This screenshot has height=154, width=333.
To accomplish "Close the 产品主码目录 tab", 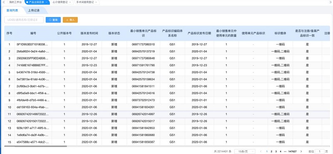I will [47, 2].
